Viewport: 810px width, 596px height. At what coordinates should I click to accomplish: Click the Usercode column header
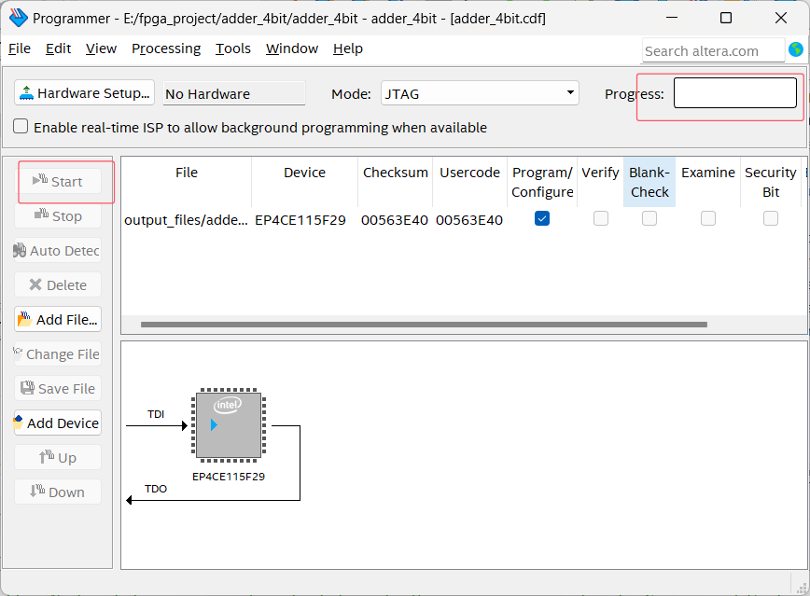pos(469,182)
